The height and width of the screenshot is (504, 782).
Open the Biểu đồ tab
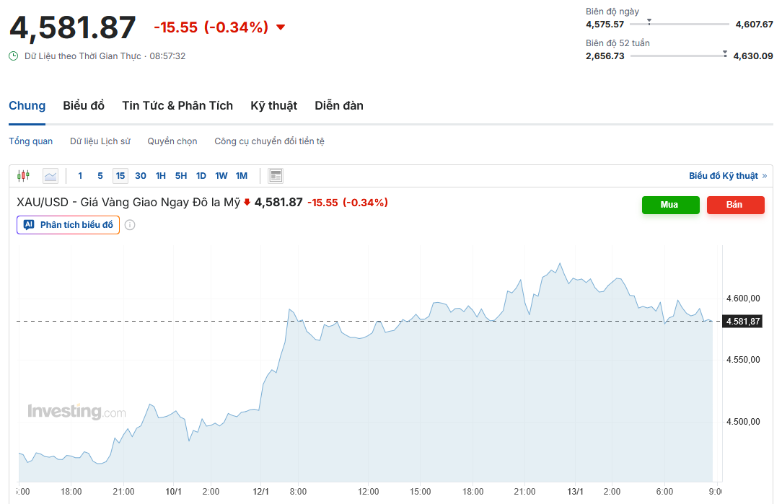click(x=84, y=105)
